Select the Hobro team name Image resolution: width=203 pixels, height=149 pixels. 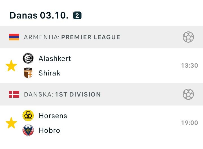coord(49,130)
